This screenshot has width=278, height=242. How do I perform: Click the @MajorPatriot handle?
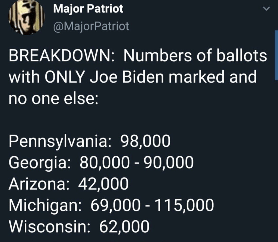tap(91, 26)
